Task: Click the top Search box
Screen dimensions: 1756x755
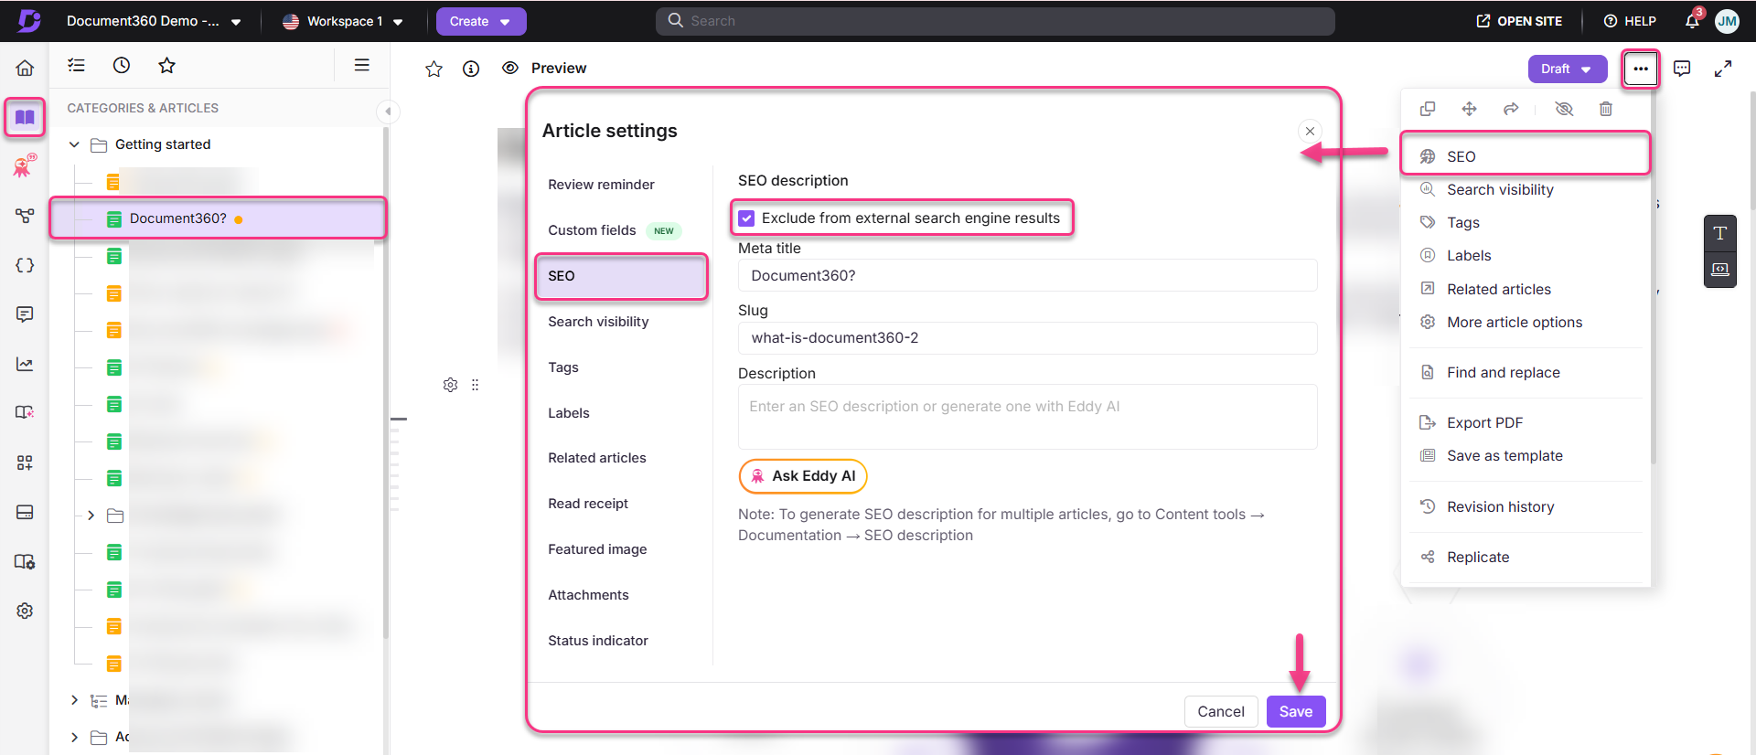Action: tap(995, 21)
